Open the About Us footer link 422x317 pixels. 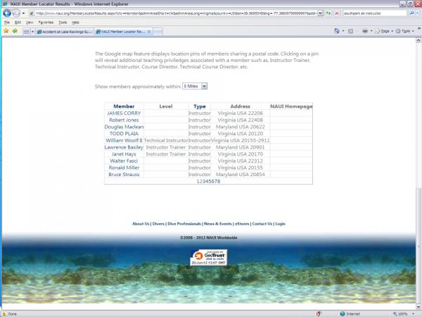(141, 224)
